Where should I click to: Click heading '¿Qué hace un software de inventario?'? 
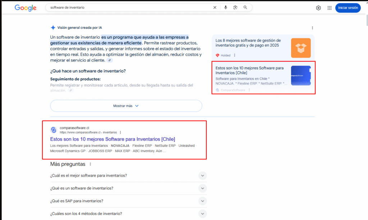point(88,71)
